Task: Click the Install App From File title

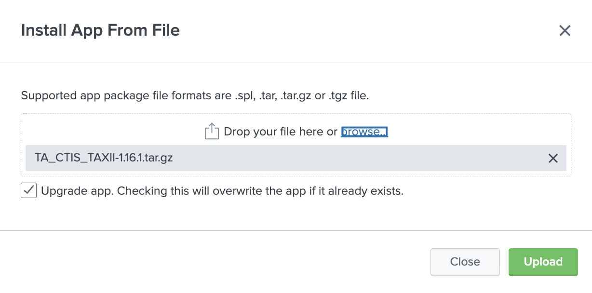Action: tap(100, 30)
